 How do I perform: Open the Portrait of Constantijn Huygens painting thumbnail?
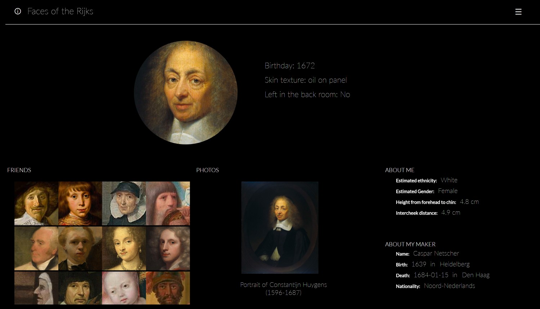[280, 228]
